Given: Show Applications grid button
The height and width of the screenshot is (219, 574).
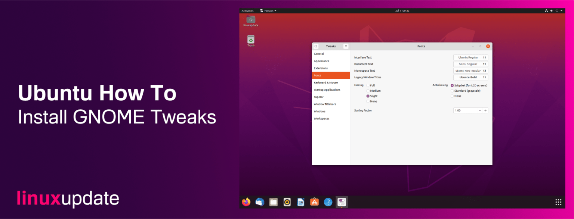Looking at the screenshot, I should click(x=558, y=202).
